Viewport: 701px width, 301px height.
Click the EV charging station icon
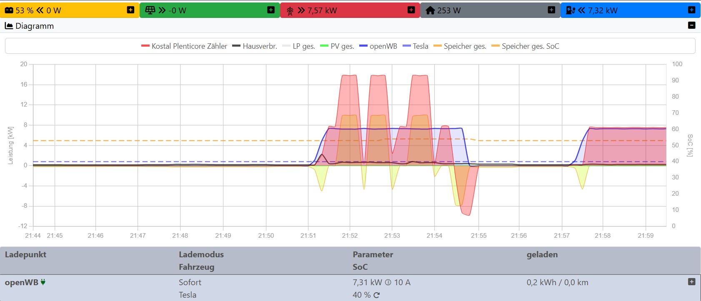(571, 10)
